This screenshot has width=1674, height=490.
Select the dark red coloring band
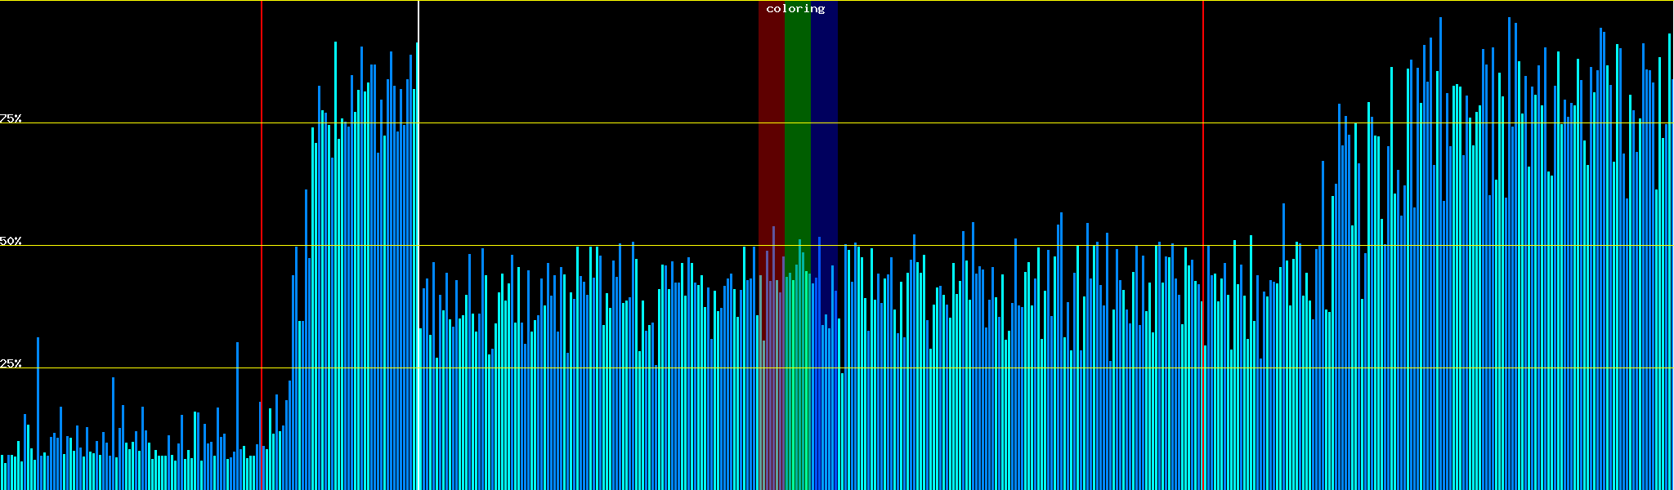click(771, 122)
